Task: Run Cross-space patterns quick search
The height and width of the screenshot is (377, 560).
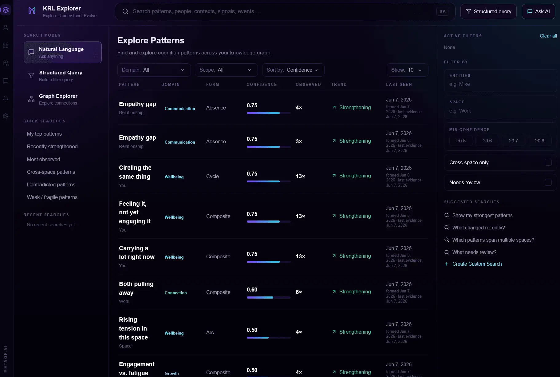Action: click(51, 172)
